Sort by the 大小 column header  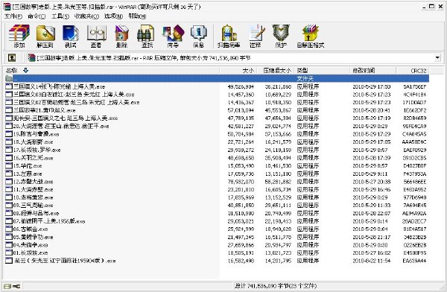(238, 70)
